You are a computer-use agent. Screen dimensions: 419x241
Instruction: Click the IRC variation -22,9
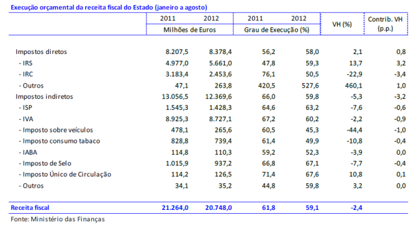click(354, 74)
